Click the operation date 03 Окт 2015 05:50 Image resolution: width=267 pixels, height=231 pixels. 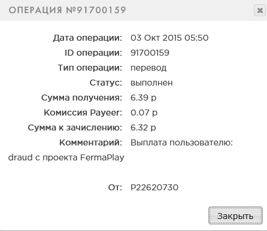pyautogui.click(x=169, y=38)
